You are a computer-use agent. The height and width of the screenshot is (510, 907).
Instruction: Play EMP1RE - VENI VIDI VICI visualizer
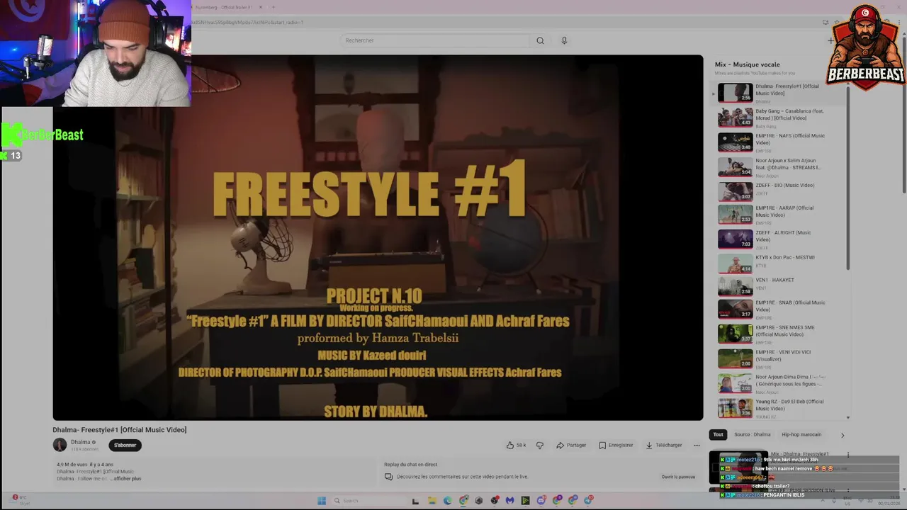tap(779, 358)
